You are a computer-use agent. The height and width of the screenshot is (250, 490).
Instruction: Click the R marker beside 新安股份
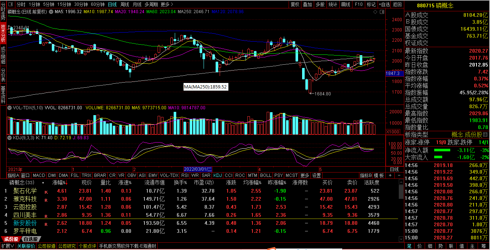coord(46,224)
